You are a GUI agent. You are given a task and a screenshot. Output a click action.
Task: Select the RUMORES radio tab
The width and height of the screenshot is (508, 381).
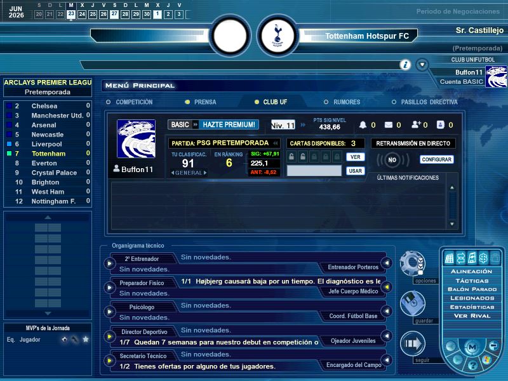(342, 102)
